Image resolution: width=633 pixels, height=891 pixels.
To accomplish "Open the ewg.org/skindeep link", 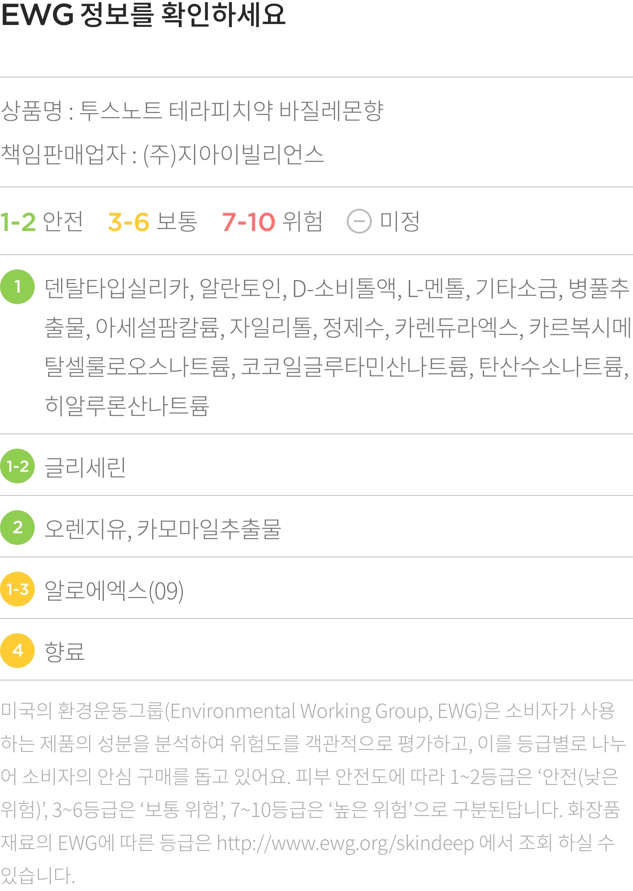I will click(x=345, y=843).
